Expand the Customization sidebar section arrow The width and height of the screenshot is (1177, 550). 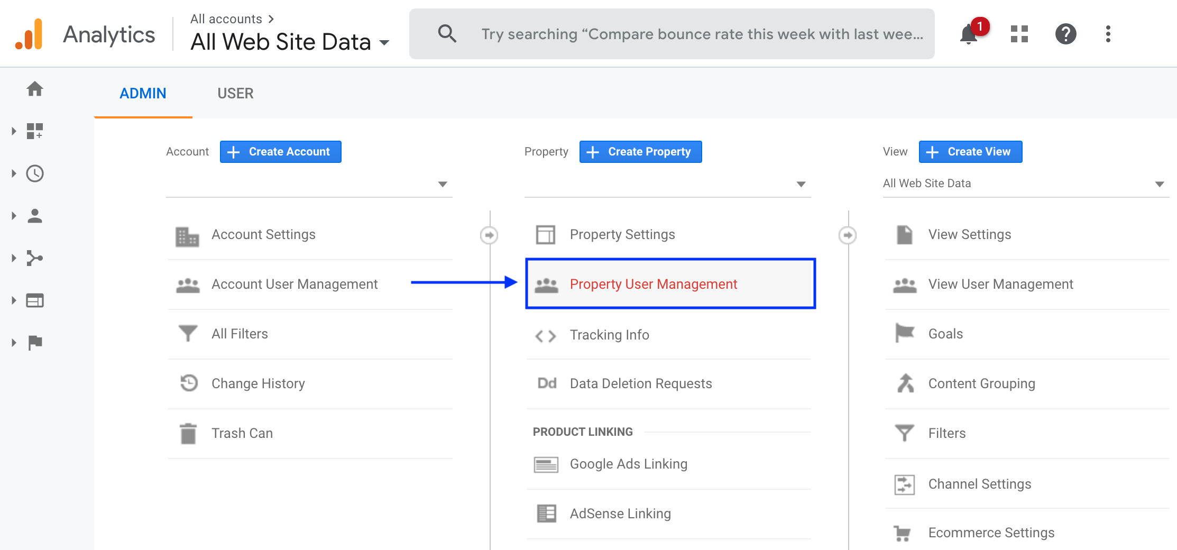click(x=14, y=131)
